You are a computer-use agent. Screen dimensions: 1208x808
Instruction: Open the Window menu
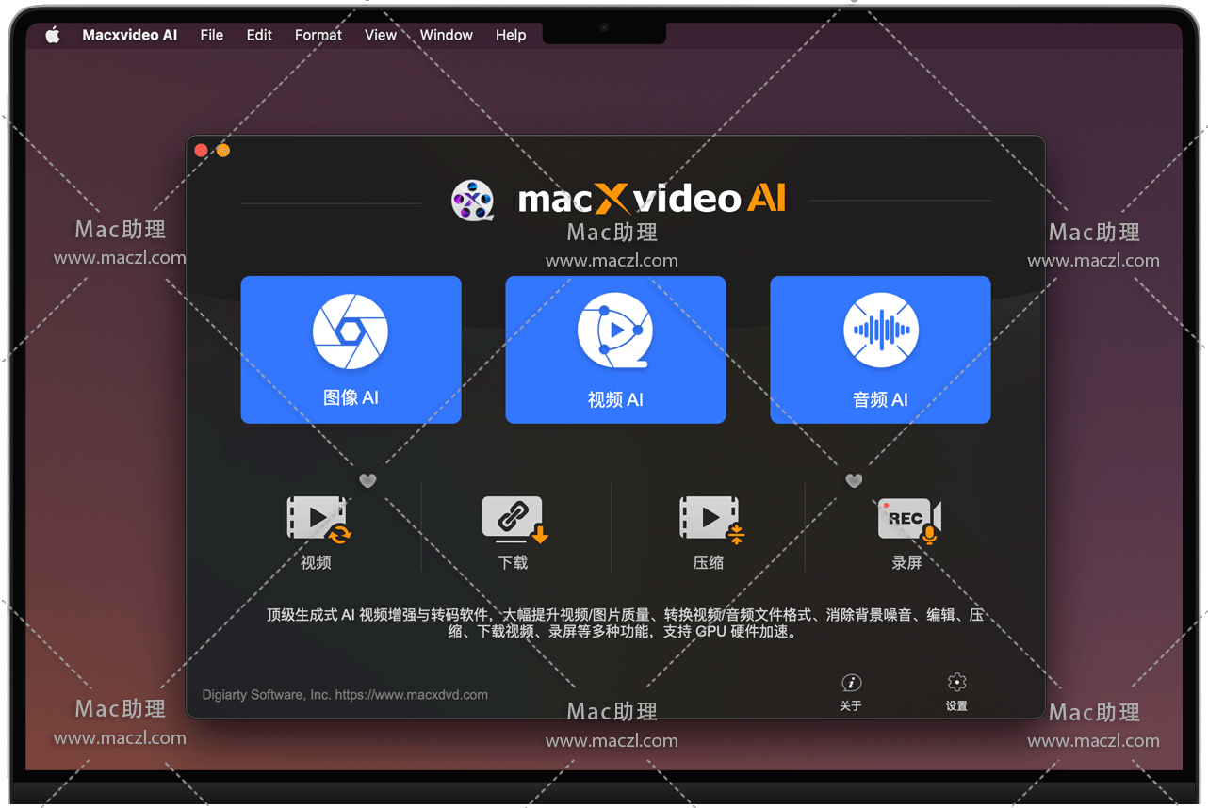[446, 35]
